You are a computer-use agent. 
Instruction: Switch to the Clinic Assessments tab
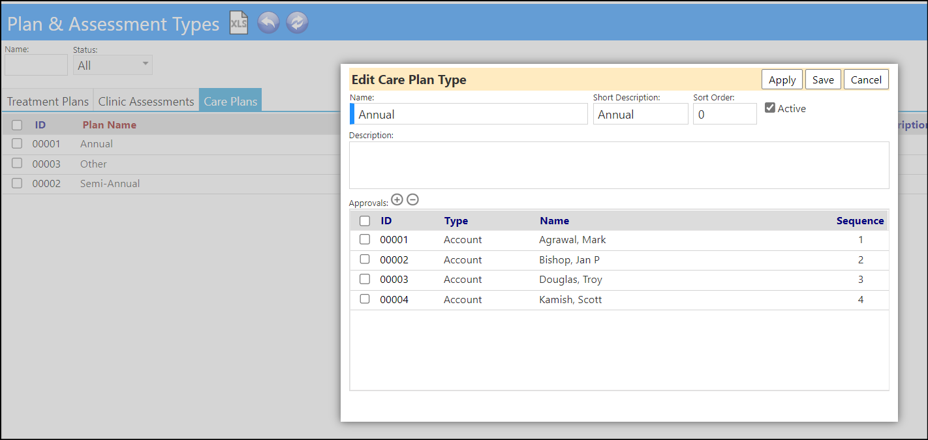pos(146,101)
